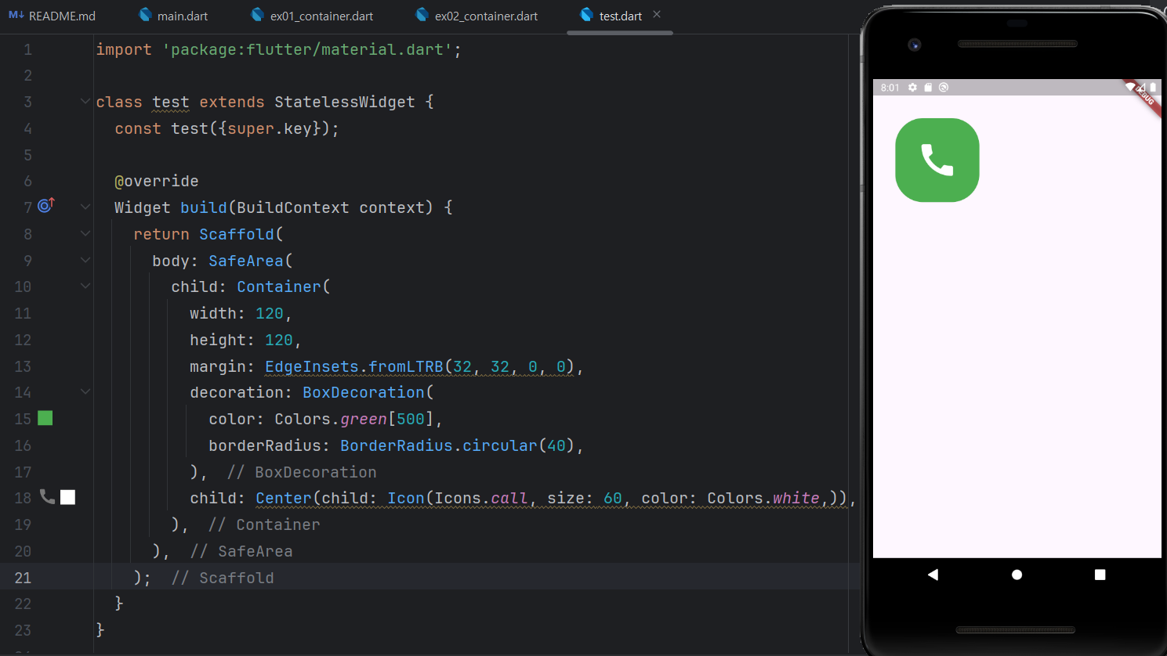Click Icons.call in line 18
1167x656 pixels.
481,498
